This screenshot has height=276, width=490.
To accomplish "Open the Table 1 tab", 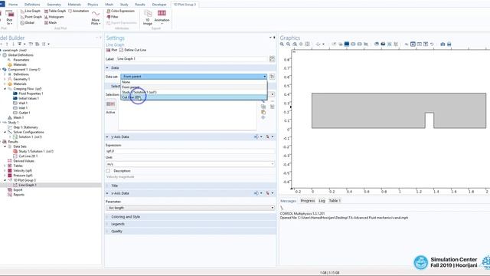I will [x=335, y=201].
